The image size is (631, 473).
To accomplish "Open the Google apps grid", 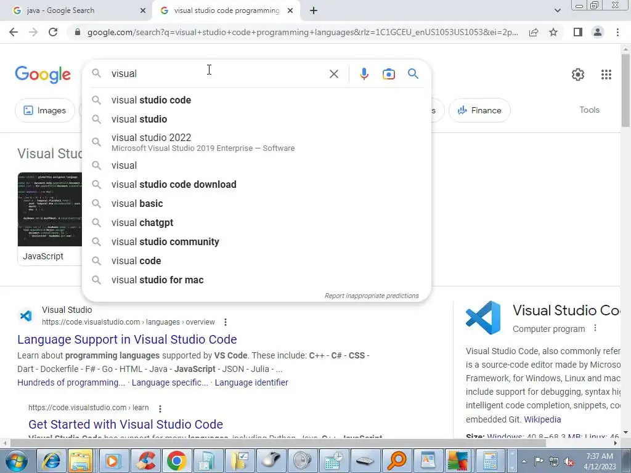I will coord(606,75).
